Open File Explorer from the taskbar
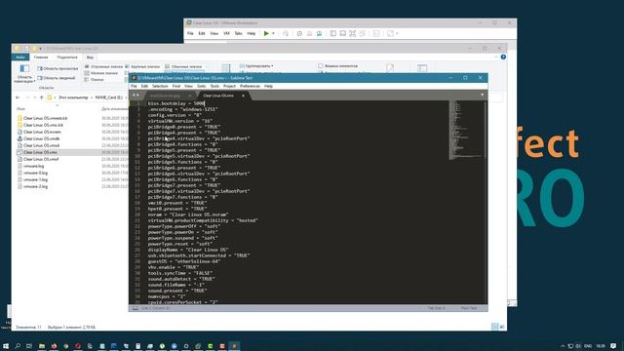This screenshot has height=351, width=624. [41, 346]
